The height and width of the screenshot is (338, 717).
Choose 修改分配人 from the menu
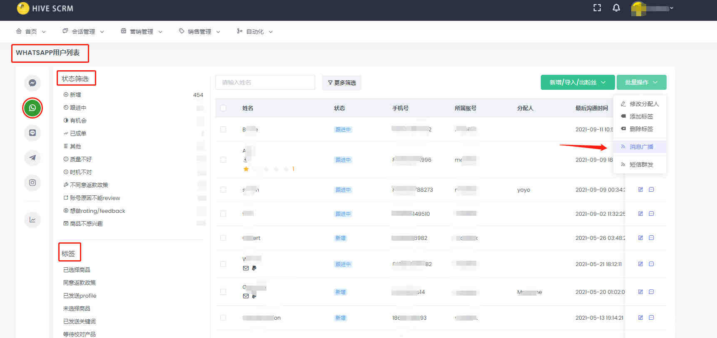point(640,104)
